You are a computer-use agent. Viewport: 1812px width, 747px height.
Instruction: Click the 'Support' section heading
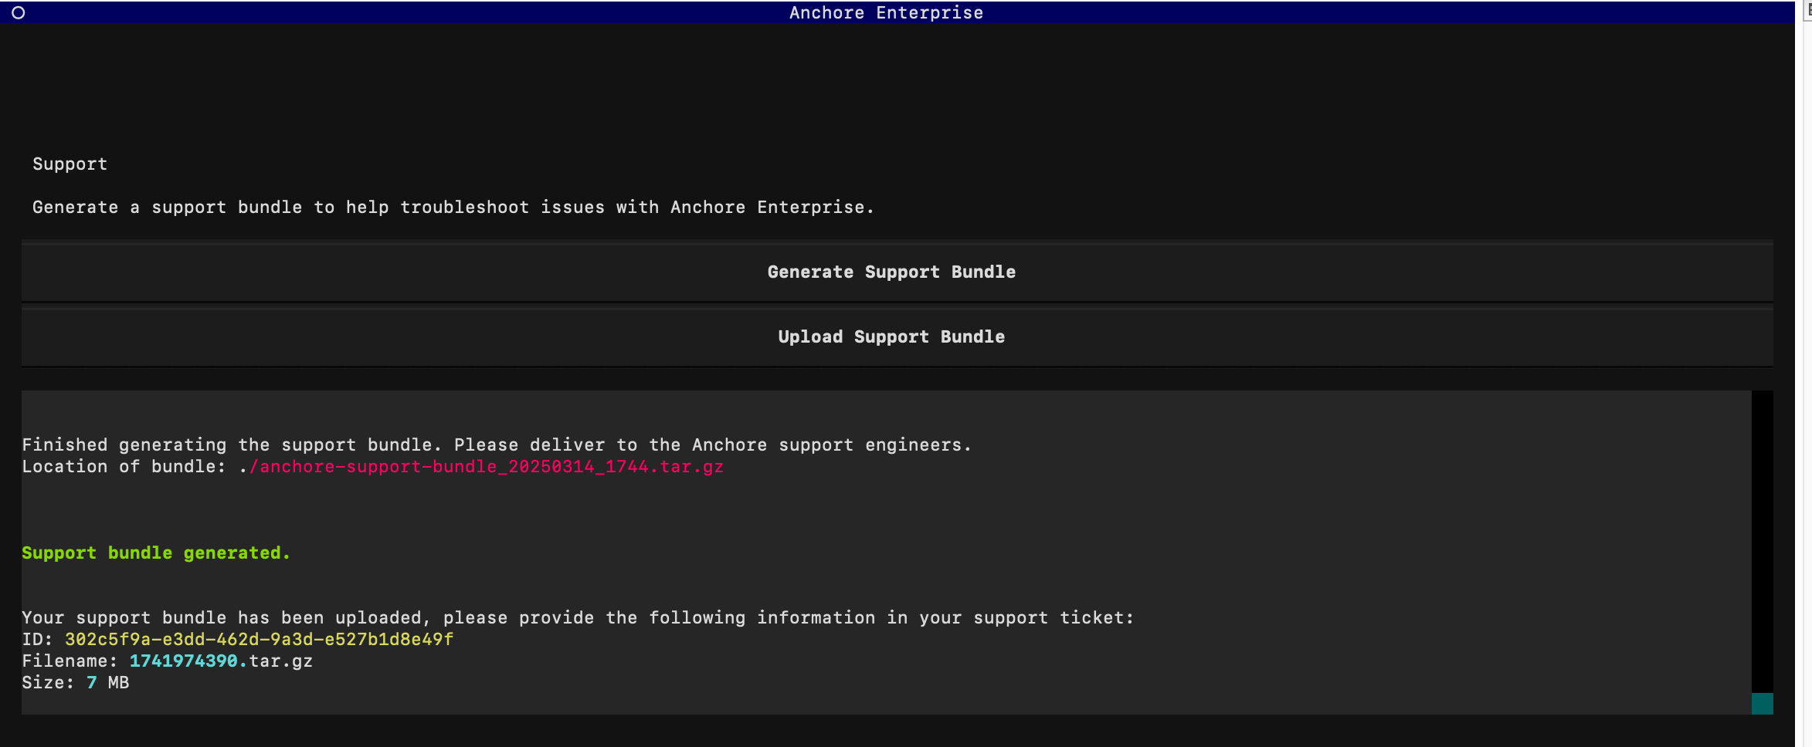[70, 164]
